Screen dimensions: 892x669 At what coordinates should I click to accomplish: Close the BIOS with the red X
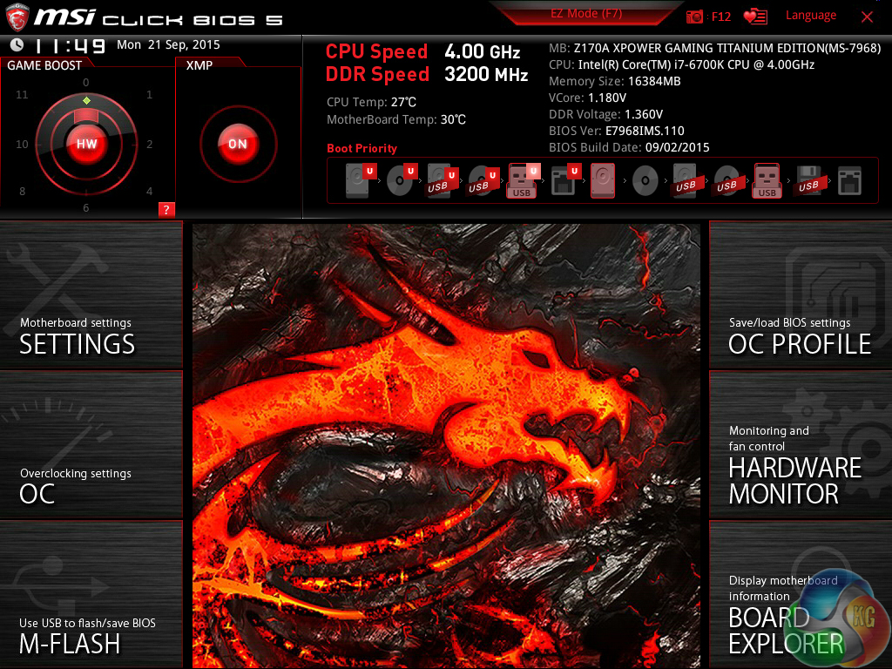pos(867,17)
